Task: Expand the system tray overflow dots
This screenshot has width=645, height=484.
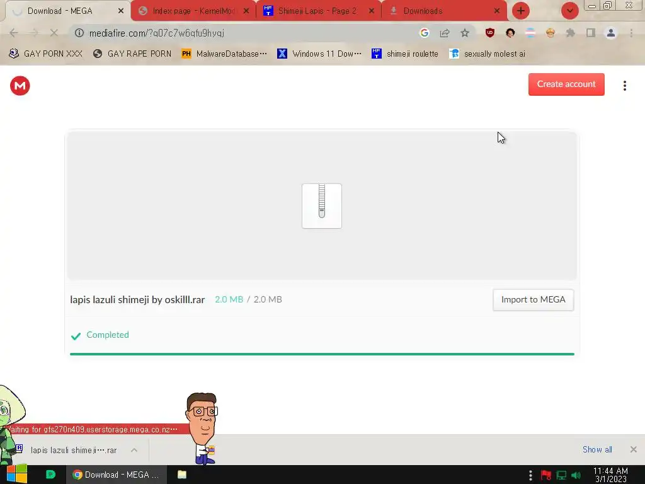Action: pos(530,475)
